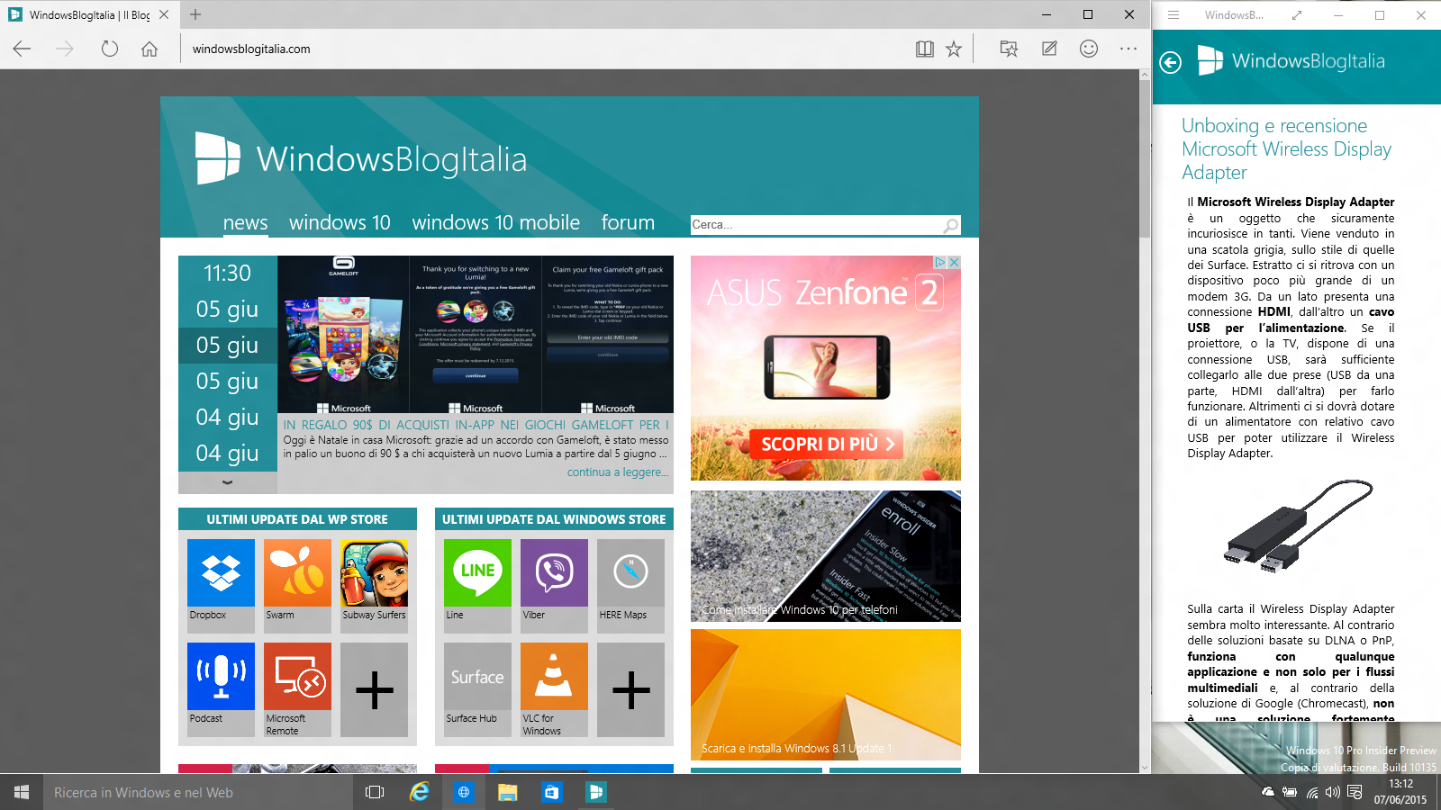Open hamburger menu in WindowsBlogItalia app window
1441x810 pixels.
point(1174,15)
